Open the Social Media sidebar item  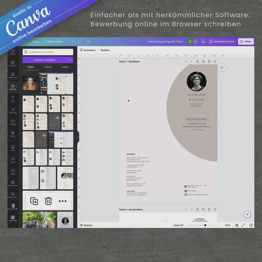pyautogui.click(x=13, y=207)
